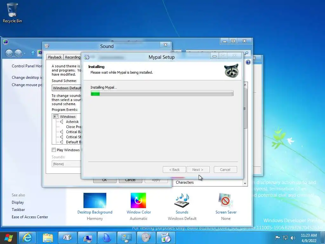
Task: Select the Characters theme entry
Action: [x=185, y=182]
